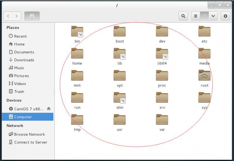Maximize the file manager window

[220, 5]
